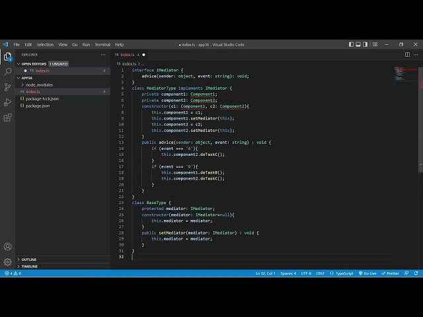Click line number 13 in gutter
This screenshot has height=317, width=423.
point(121,143)
